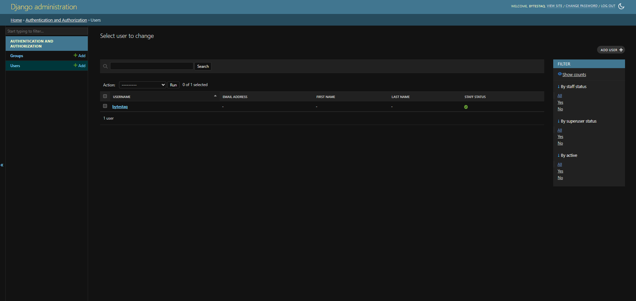Focus the sidebar filter input field

click(x=47, y=31)
